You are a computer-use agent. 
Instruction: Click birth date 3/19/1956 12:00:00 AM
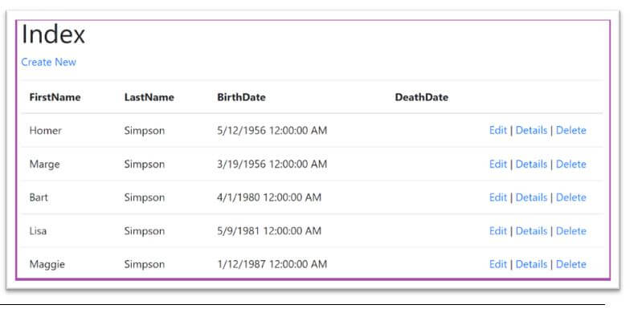click(x=272, y=164)
